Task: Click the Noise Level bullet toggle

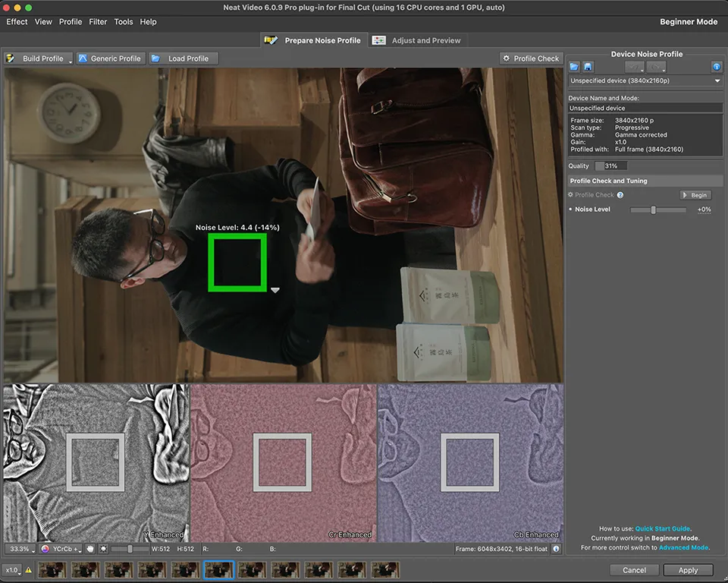Action: [570, 210]
